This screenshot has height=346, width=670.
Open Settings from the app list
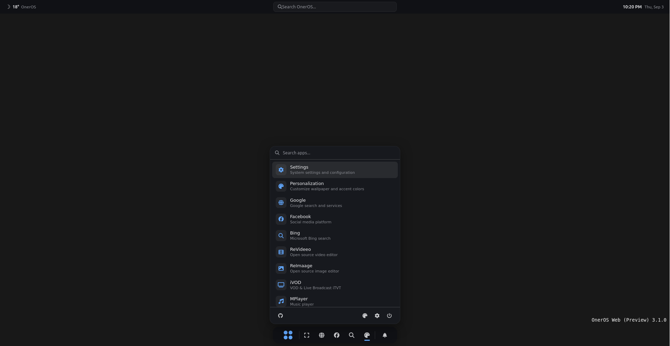coord(335,170)
